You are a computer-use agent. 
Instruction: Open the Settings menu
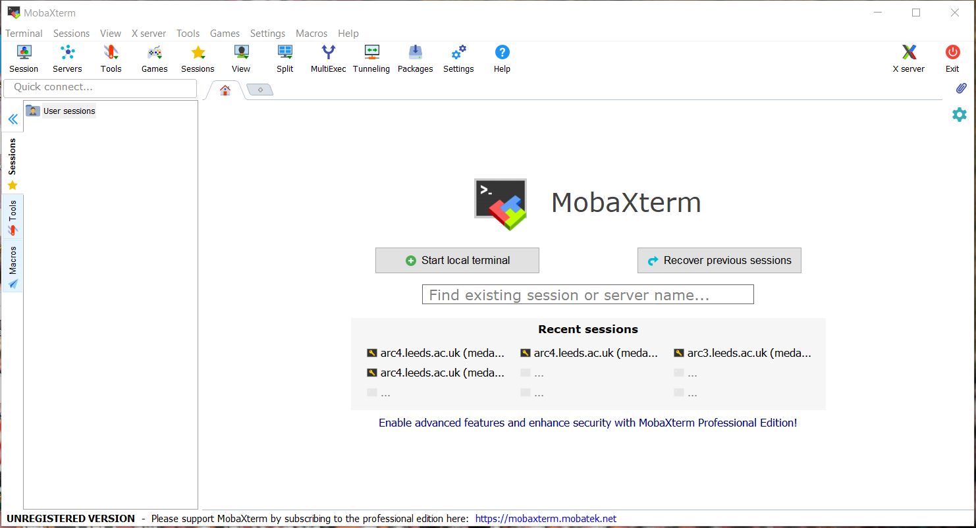(x=267, y=34)
